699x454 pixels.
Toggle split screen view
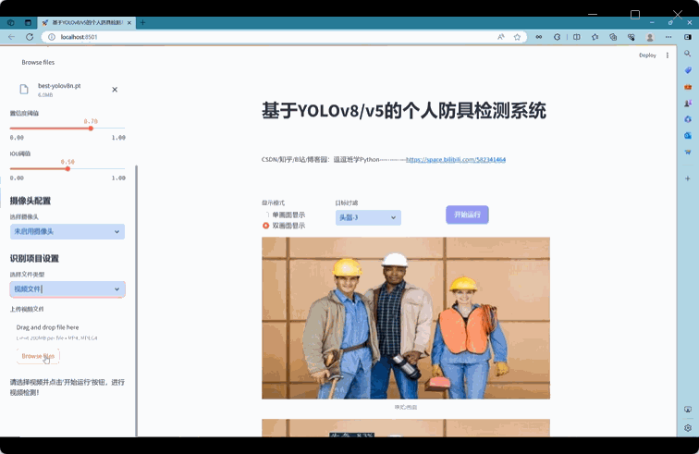click(576, 37)
